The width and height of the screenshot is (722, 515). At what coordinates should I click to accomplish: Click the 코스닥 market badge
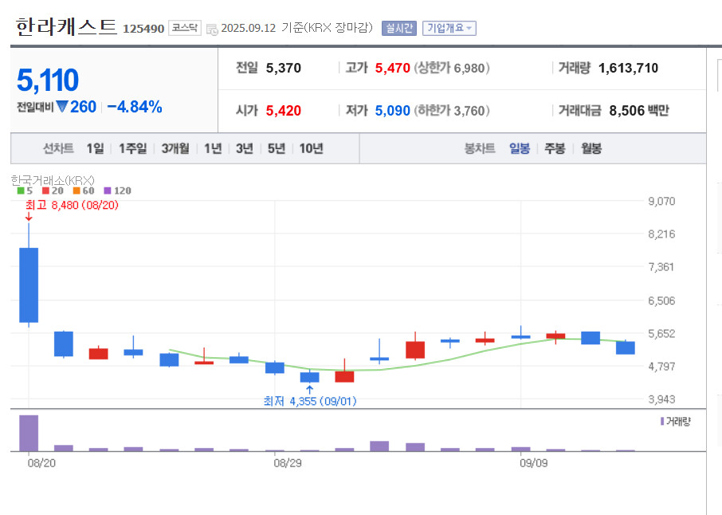(x=185, y=28)
